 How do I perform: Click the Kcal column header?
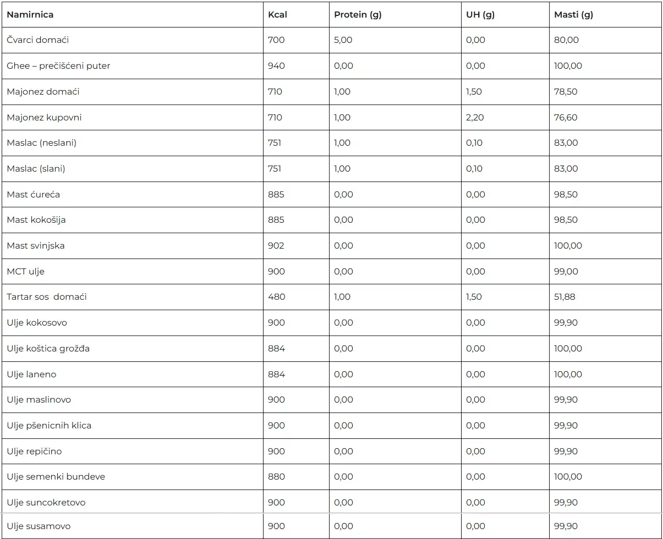tap(277, 15)
